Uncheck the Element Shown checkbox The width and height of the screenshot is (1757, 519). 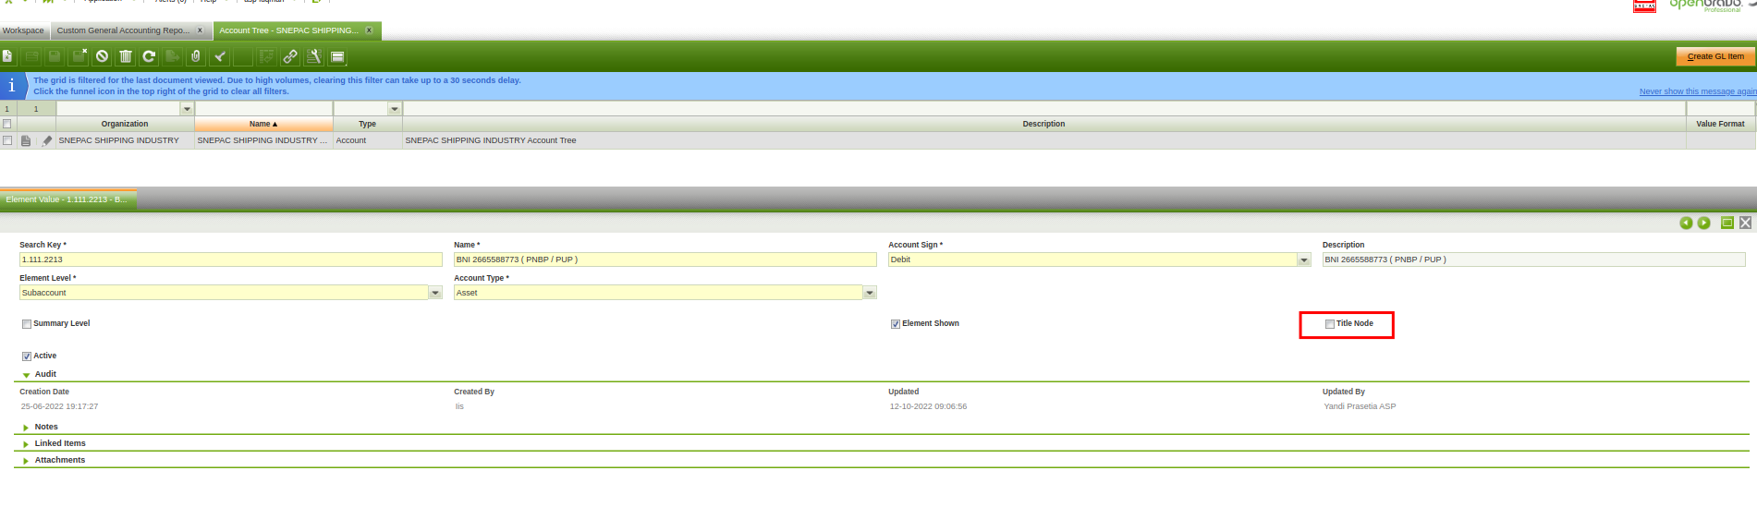point(895,324)
